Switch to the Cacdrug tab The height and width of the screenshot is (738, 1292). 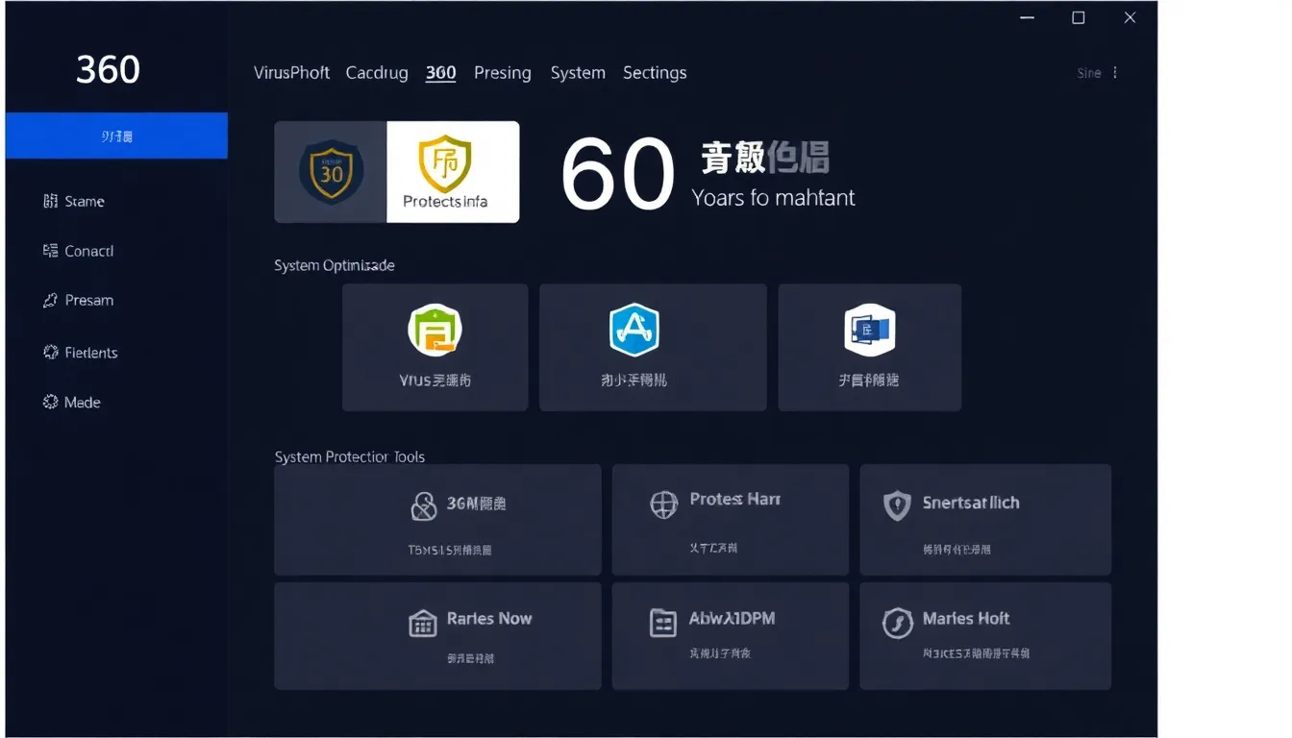[x=377, y=73]
